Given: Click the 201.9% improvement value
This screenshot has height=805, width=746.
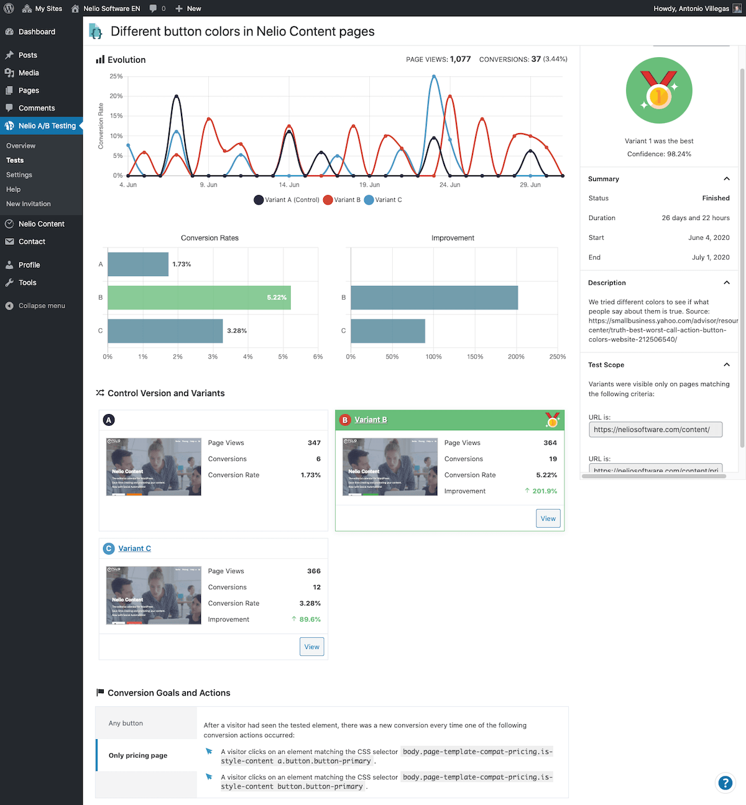Looking at the screenshot, I should point(541,491).
